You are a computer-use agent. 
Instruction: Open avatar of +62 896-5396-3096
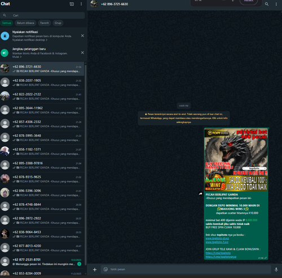(x=5, y=192)
